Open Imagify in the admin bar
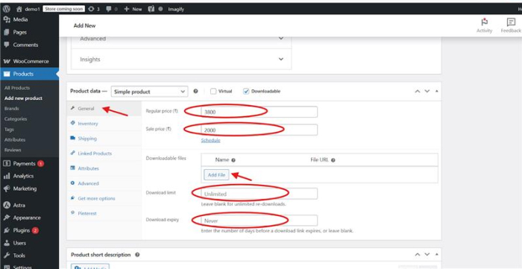This screenshot has height=269, width=522. (176, 9)
